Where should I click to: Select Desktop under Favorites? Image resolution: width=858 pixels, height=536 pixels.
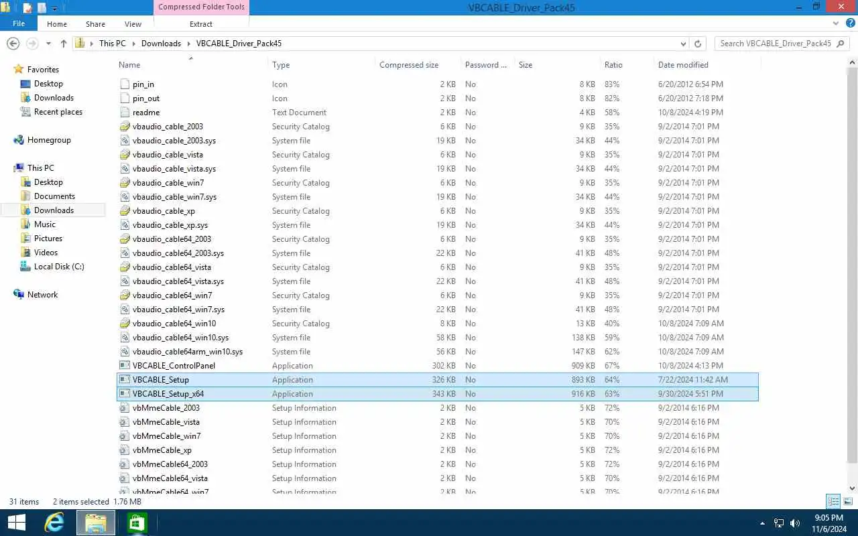(x=48, y=84)
